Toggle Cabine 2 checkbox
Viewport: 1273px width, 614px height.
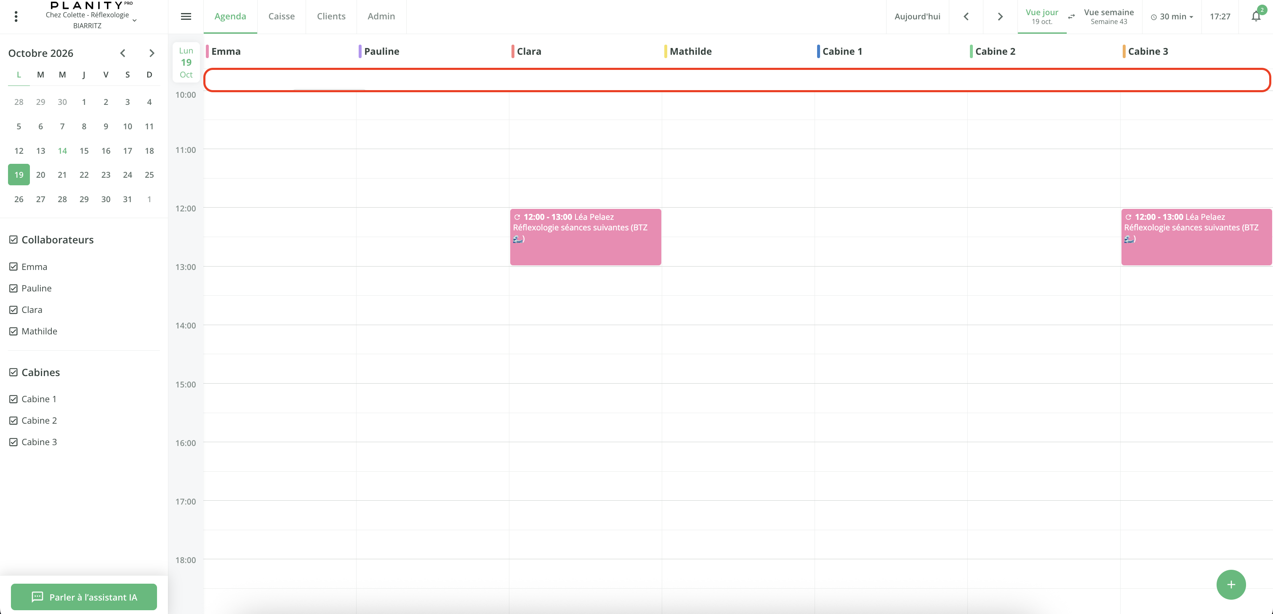coord(13,421)
